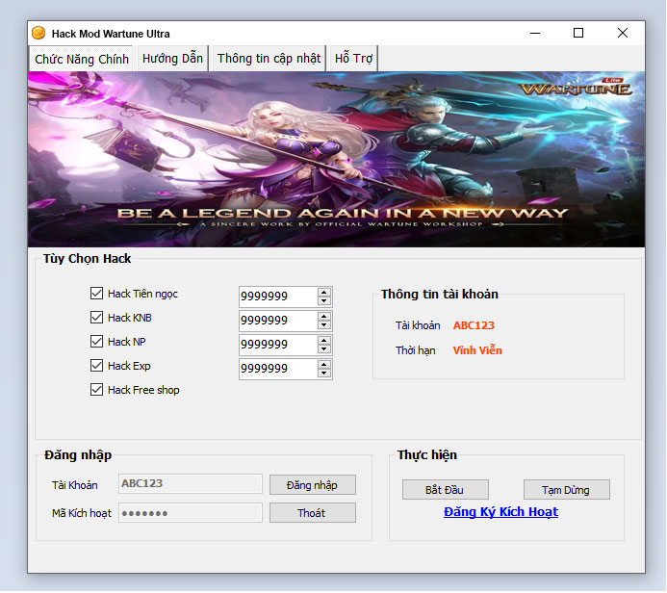Click the Wartune banner image
667x593 pixels.
(x=336, y=159)
